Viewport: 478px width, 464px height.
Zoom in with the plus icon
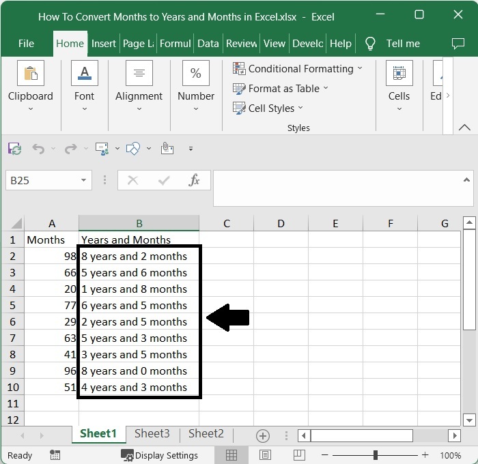pyautogui.click(x=425, y=455)
